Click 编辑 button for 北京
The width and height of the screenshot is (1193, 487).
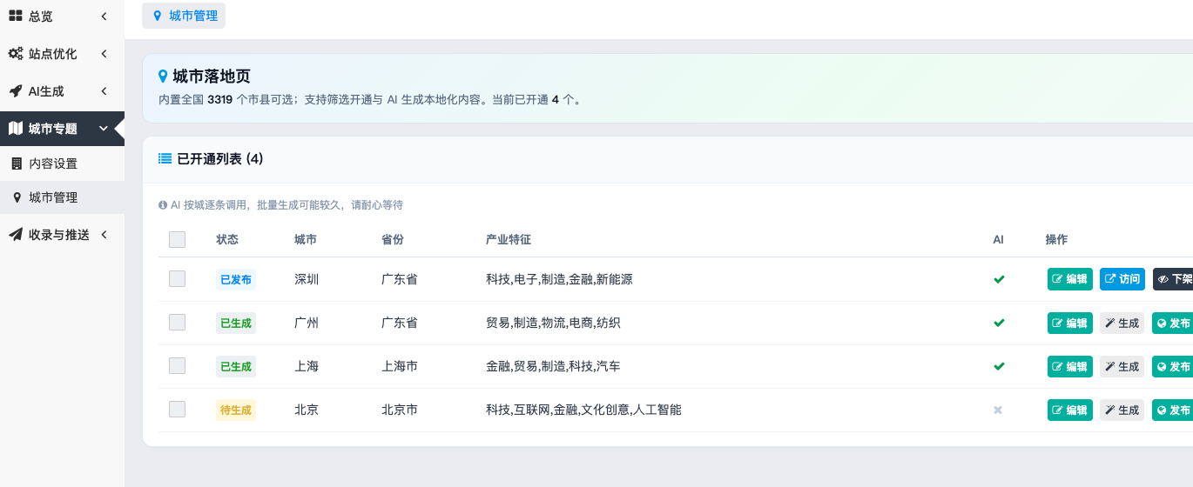tap(1069, 410)
